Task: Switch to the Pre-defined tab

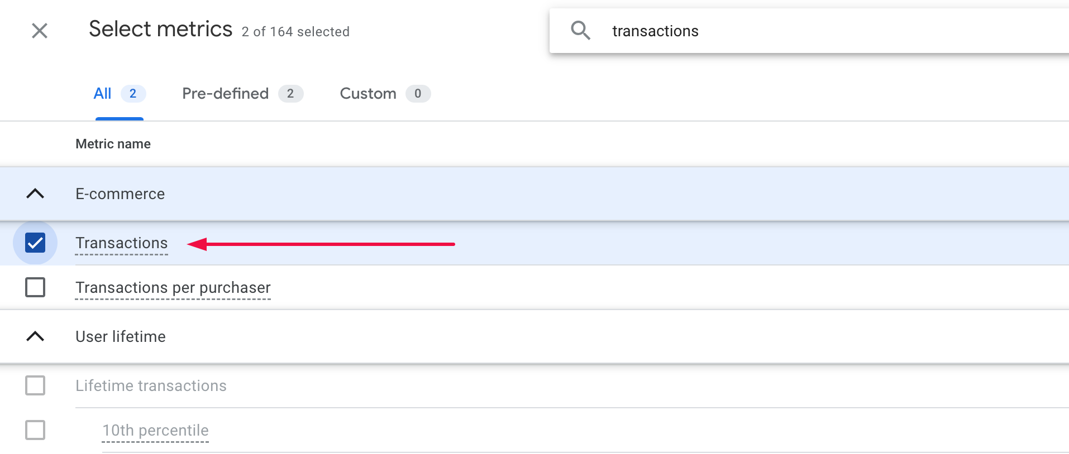Action: [226, 93]
